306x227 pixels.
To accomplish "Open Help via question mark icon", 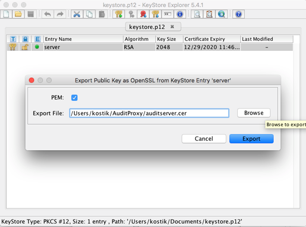I will click(x=238, y=14).
